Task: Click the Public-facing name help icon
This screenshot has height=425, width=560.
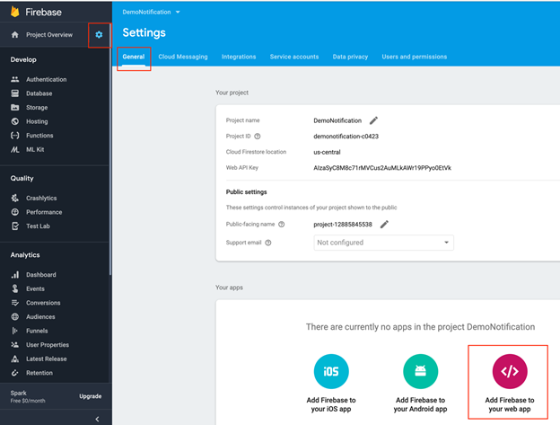Action: pos(282,225)
